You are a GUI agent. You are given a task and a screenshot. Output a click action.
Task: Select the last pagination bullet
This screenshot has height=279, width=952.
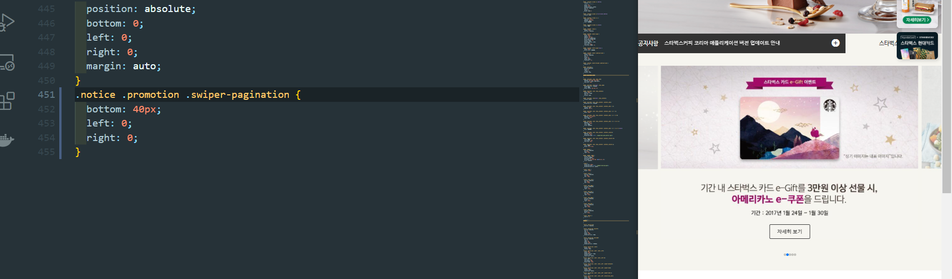[795, 254]
